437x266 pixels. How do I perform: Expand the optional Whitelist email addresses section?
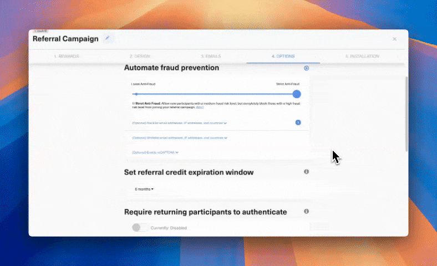179,137
